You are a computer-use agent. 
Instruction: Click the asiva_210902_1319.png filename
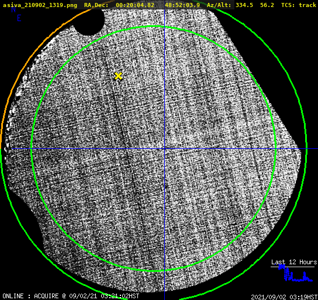coord(40,5)
